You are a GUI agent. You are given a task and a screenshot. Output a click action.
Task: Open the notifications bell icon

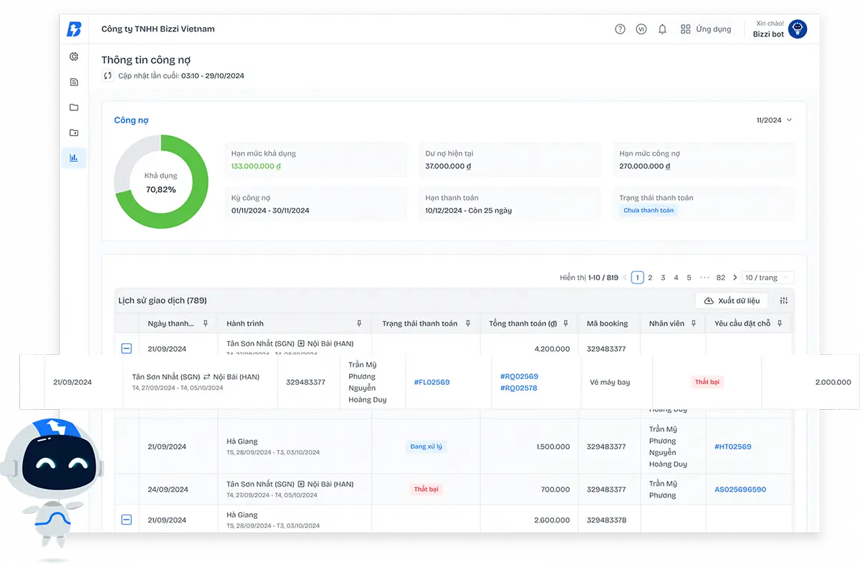coord(662,29)
